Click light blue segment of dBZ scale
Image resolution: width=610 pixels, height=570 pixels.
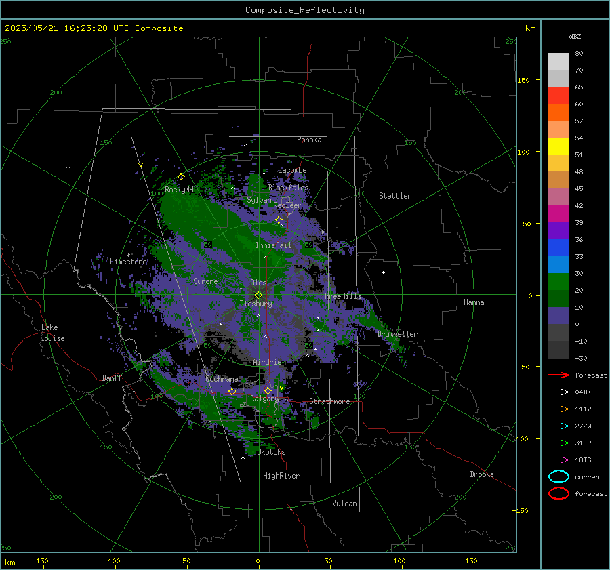tap(558, 264)
